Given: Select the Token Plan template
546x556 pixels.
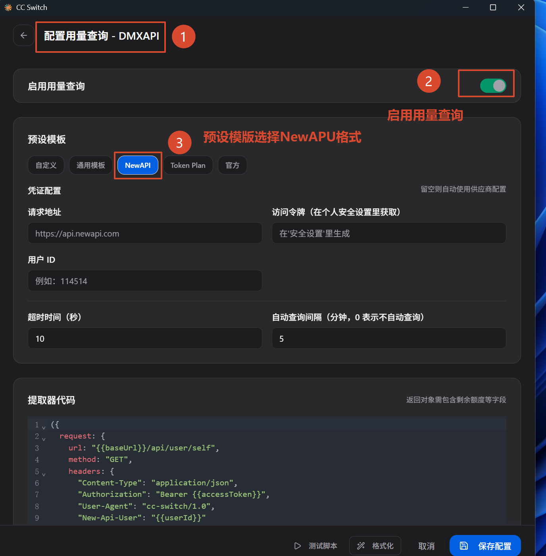Looking at the screenshot, I should click(x=188, y=165).
